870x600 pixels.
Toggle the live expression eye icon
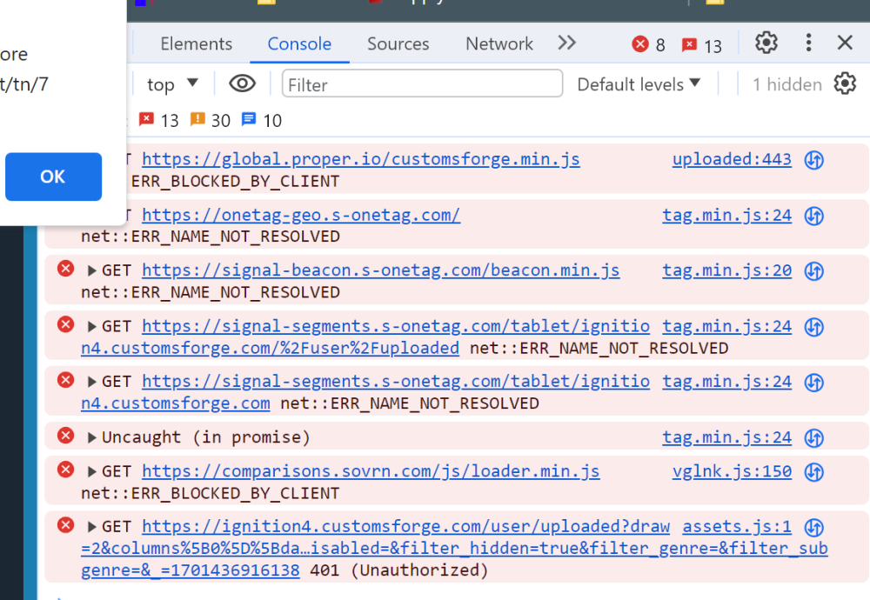tap(242, 83)
